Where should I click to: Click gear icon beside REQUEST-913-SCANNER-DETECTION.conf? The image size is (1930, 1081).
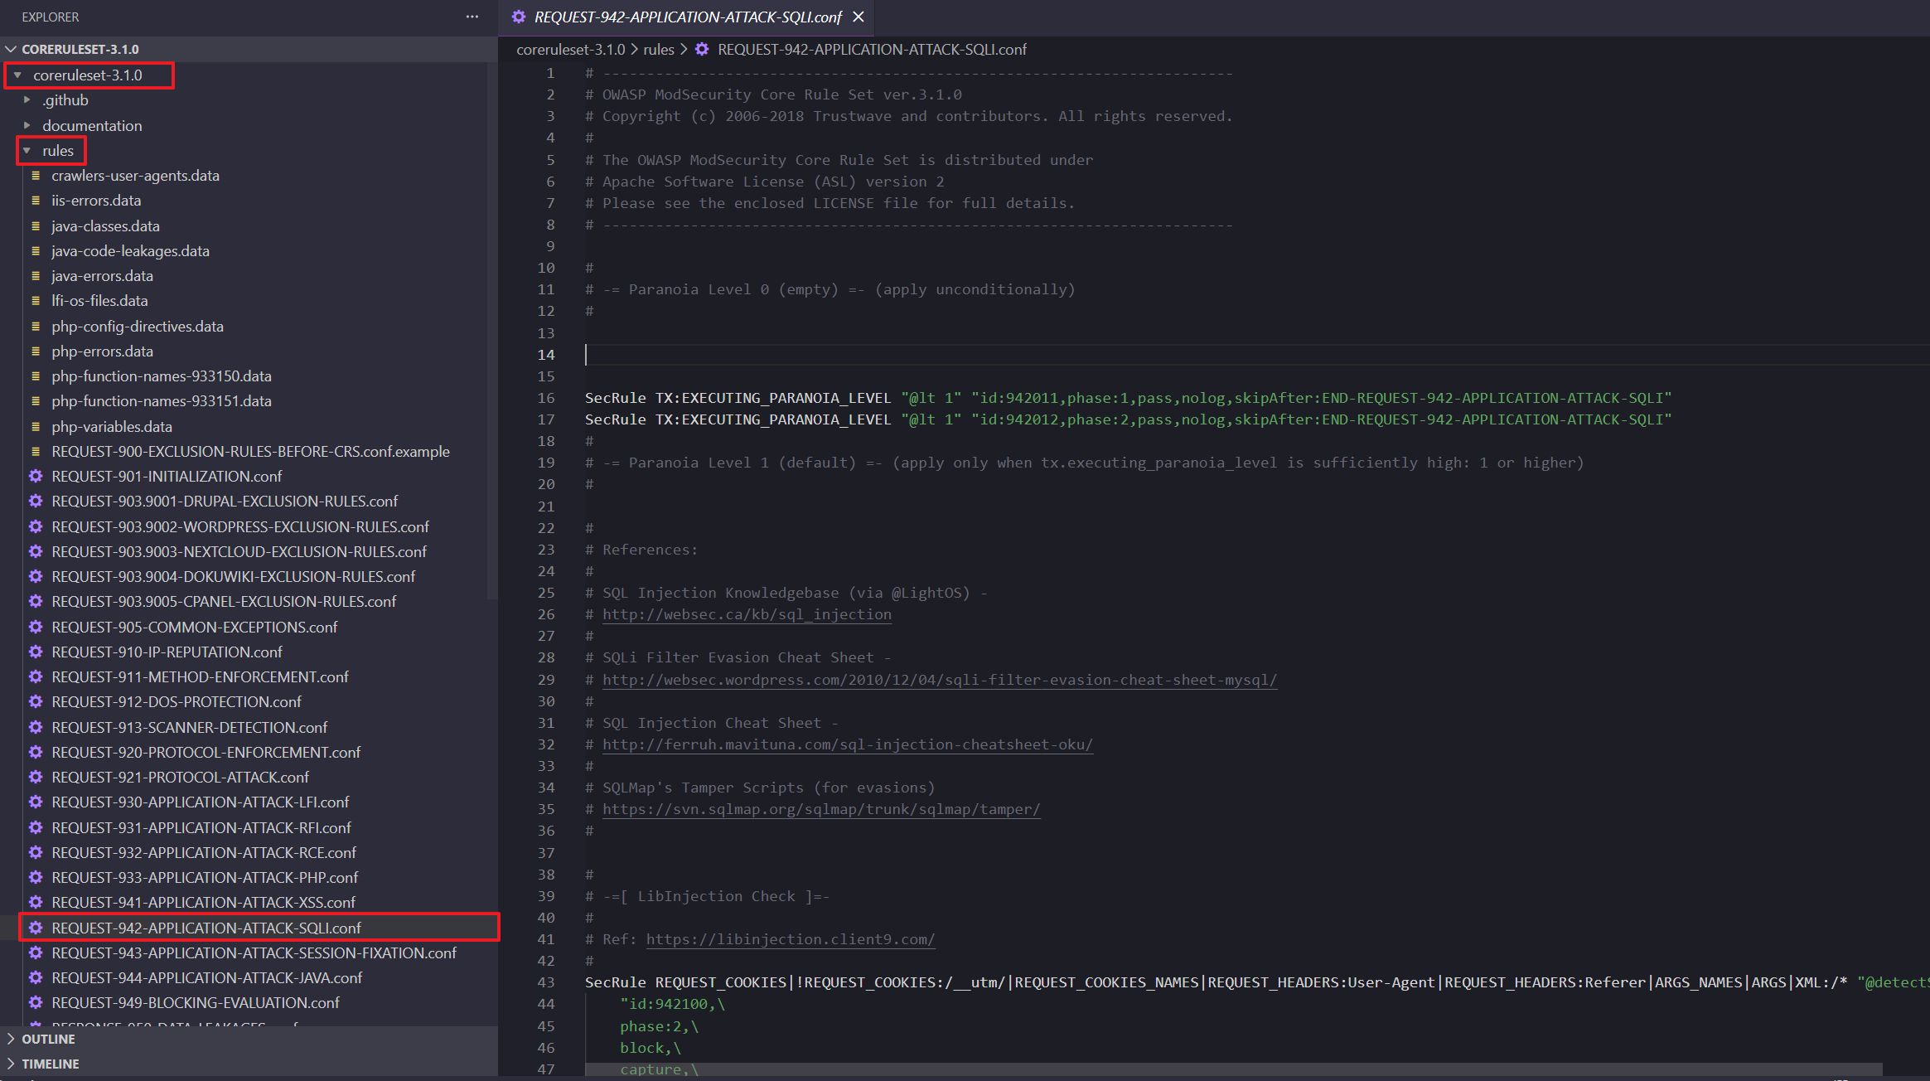pyautogui.click(x=36, y=728)
